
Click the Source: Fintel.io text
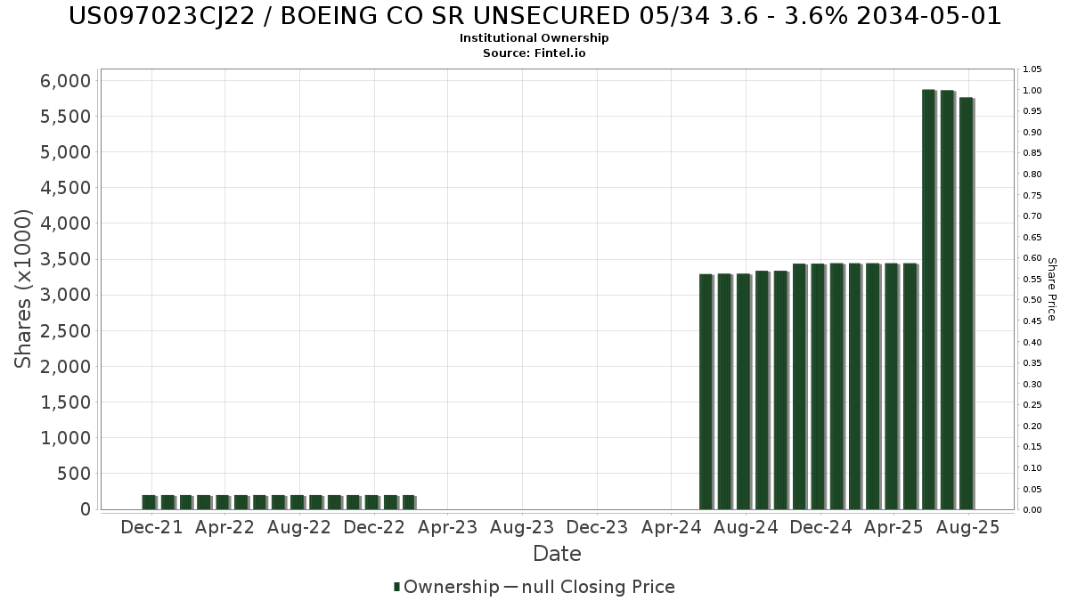click(534, 53)
